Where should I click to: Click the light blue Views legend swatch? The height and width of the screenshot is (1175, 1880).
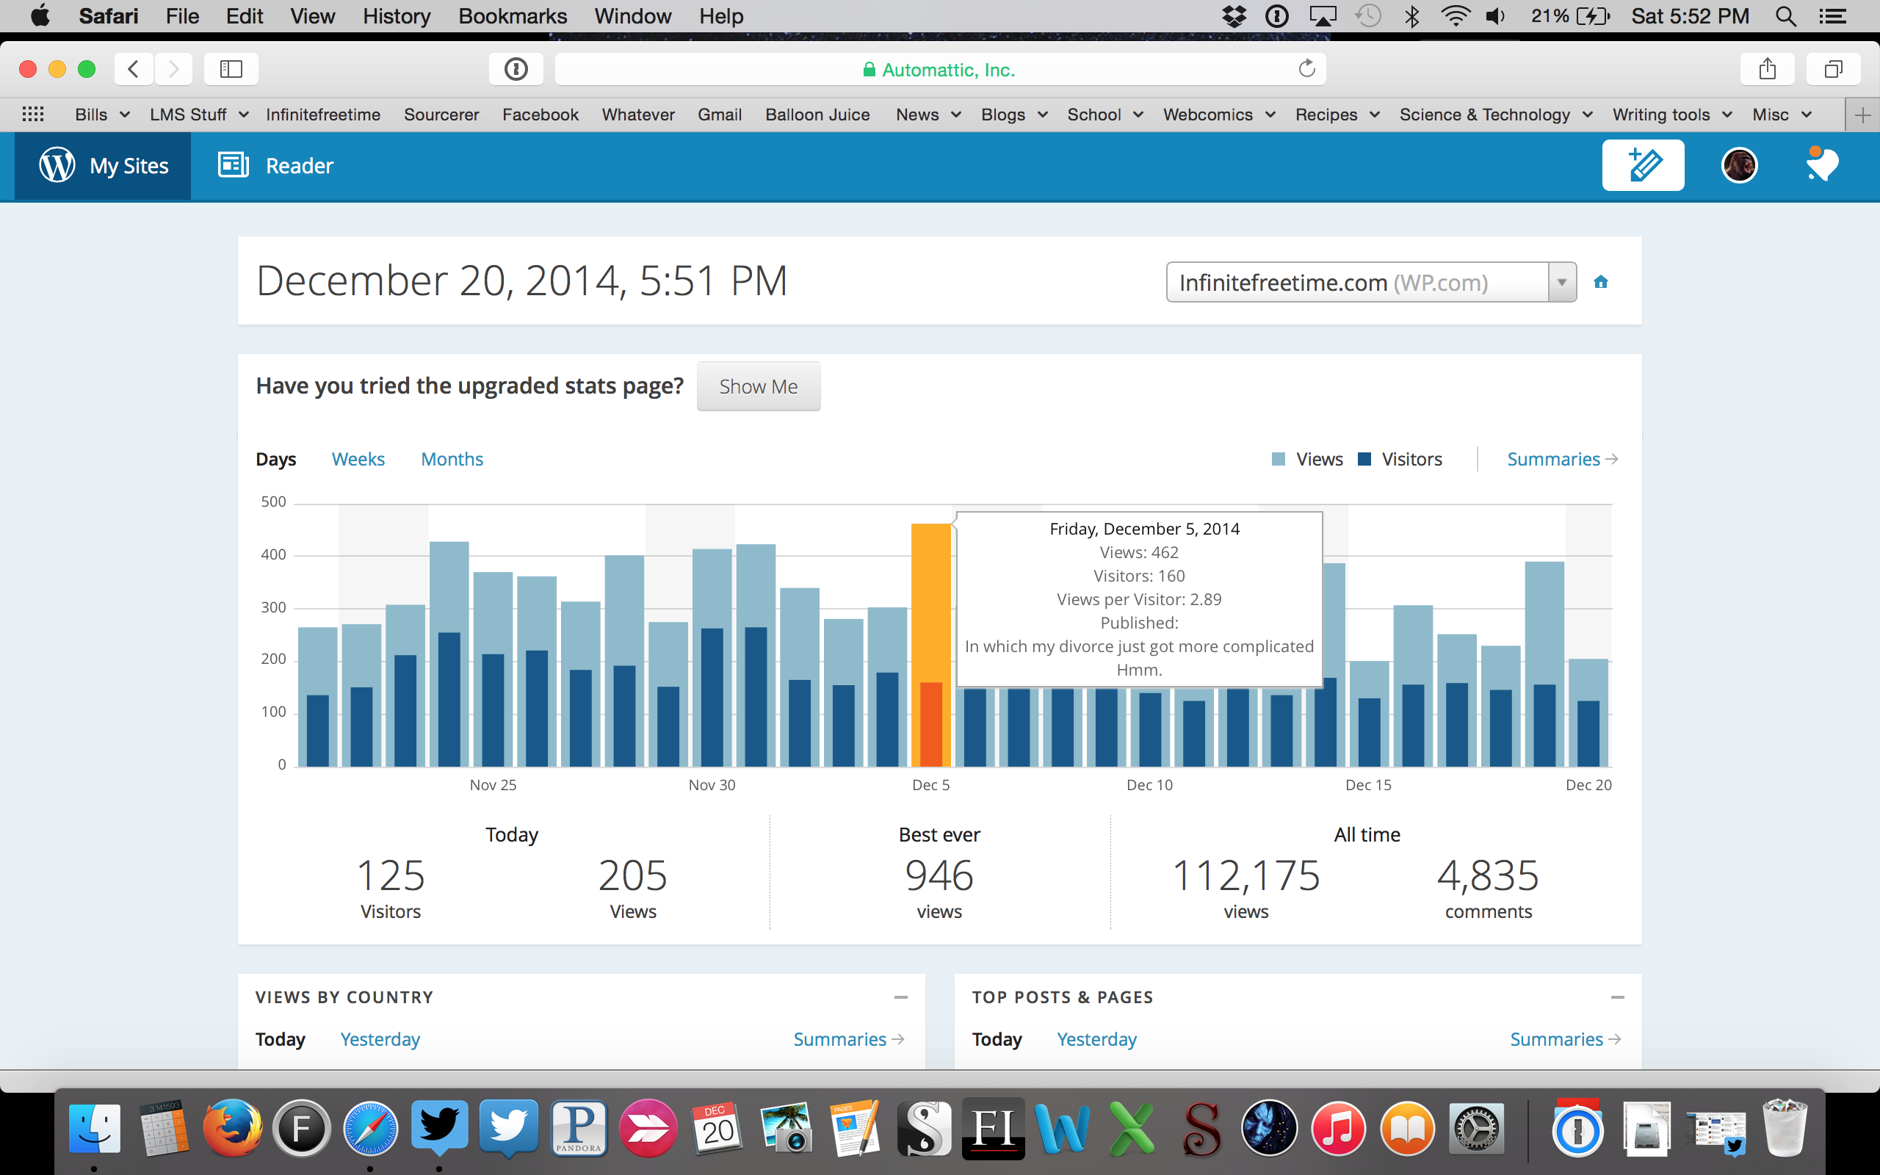tap(1278, 459)
